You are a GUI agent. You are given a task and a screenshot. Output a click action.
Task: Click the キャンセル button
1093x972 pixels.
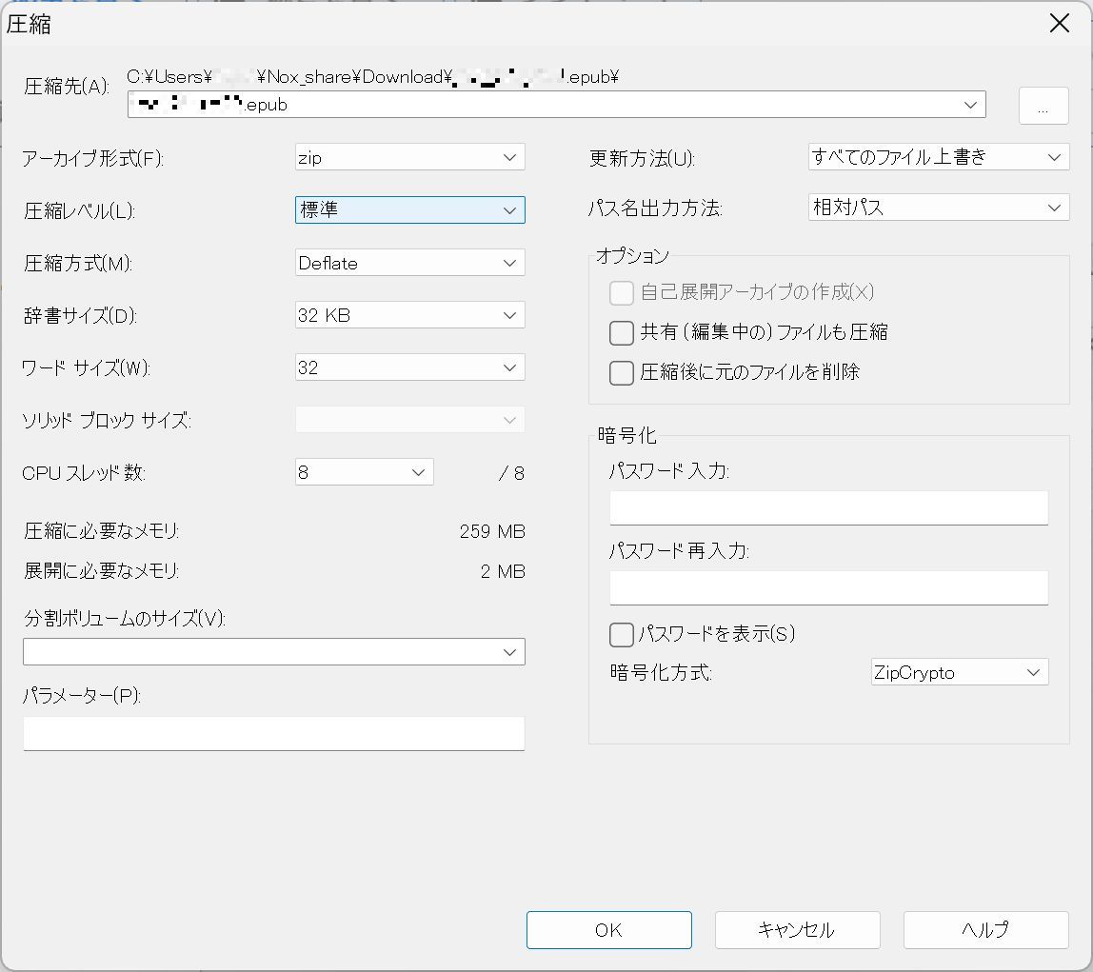click(797, 930)
